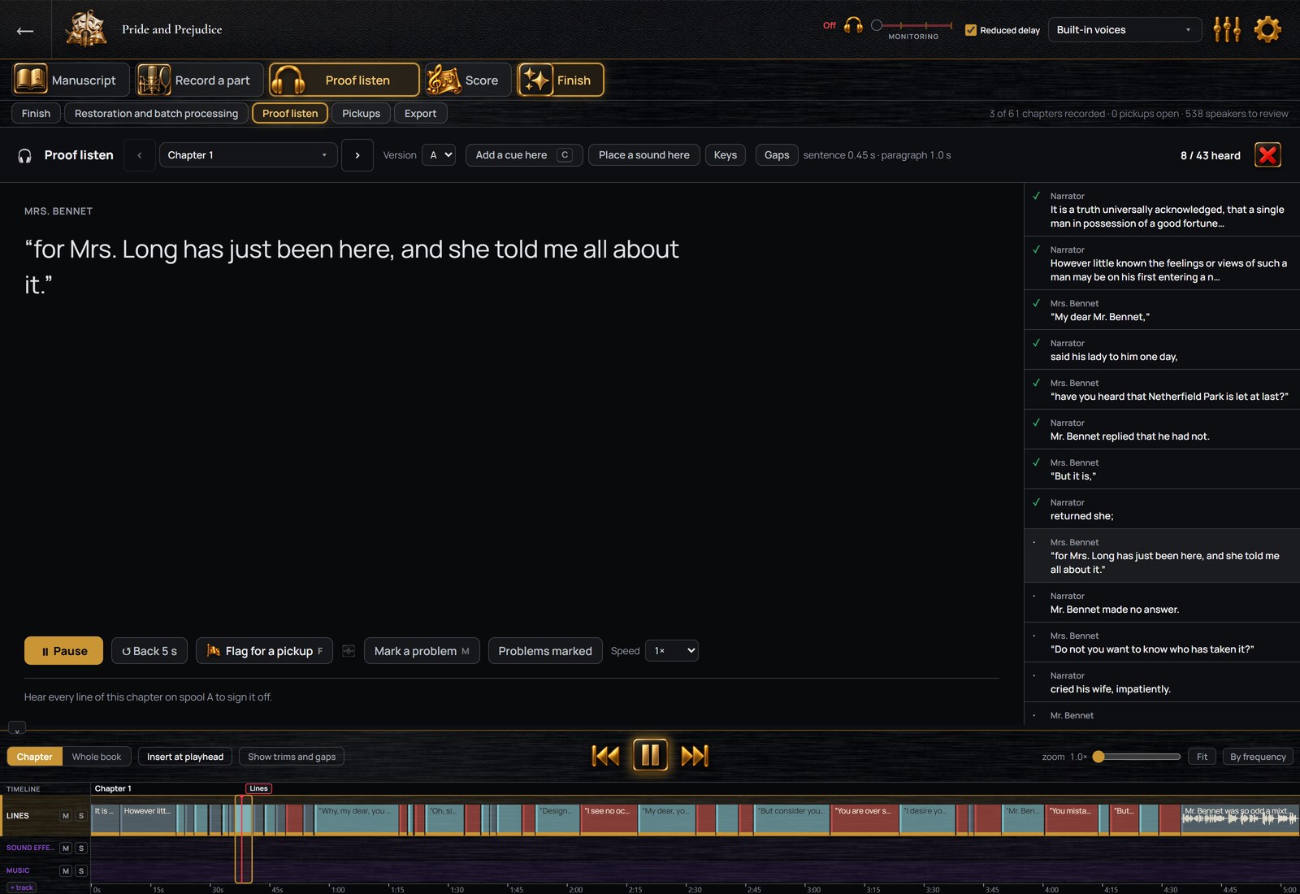Skip to next line in transport

pyautogui.click(x=695, y=756)
